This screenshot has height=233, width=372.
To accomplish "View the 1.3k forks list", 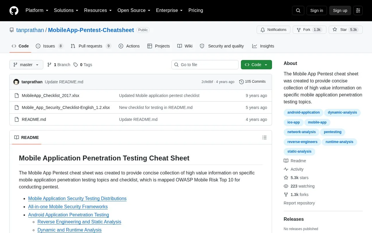I will (x=296, y=195).
